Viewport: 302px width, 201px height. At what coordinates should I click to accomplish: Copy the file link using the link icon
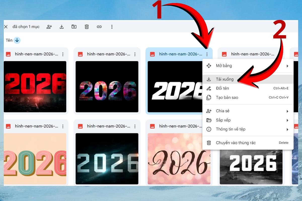pos(99,27)
